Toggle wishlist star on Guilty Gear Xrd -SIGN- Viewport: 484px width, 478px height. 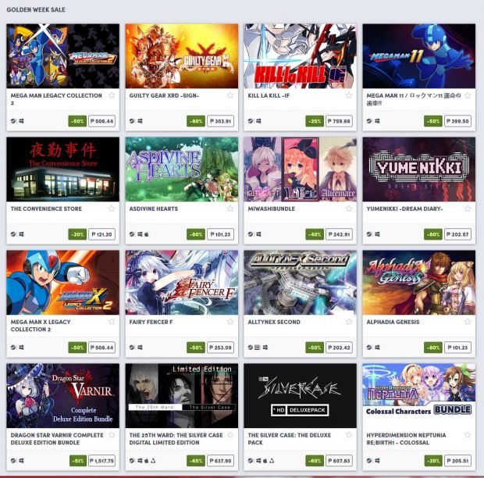coord(230,95)
